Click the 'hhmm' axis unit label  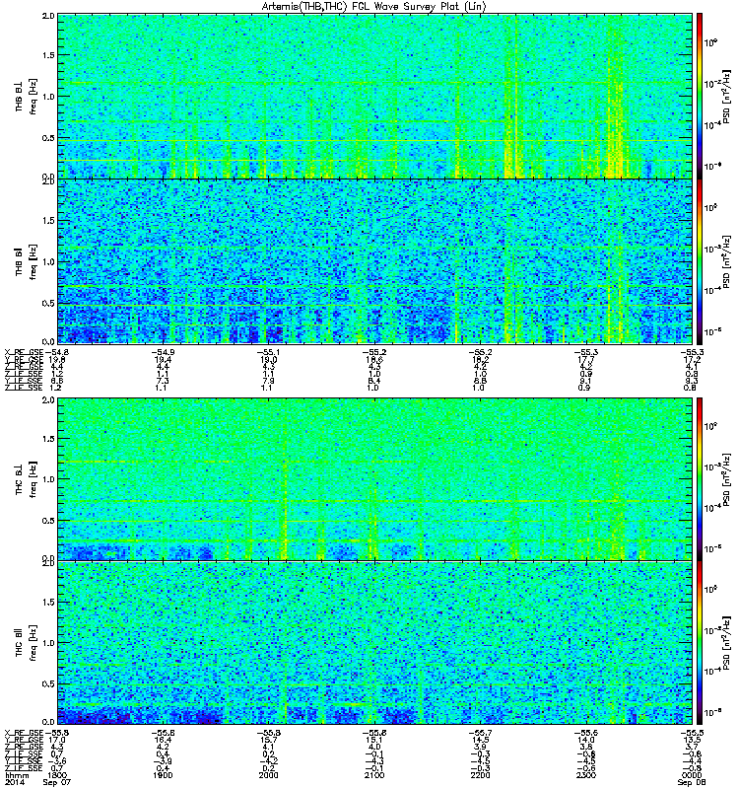pyautogui.click(x=16, y=775)
